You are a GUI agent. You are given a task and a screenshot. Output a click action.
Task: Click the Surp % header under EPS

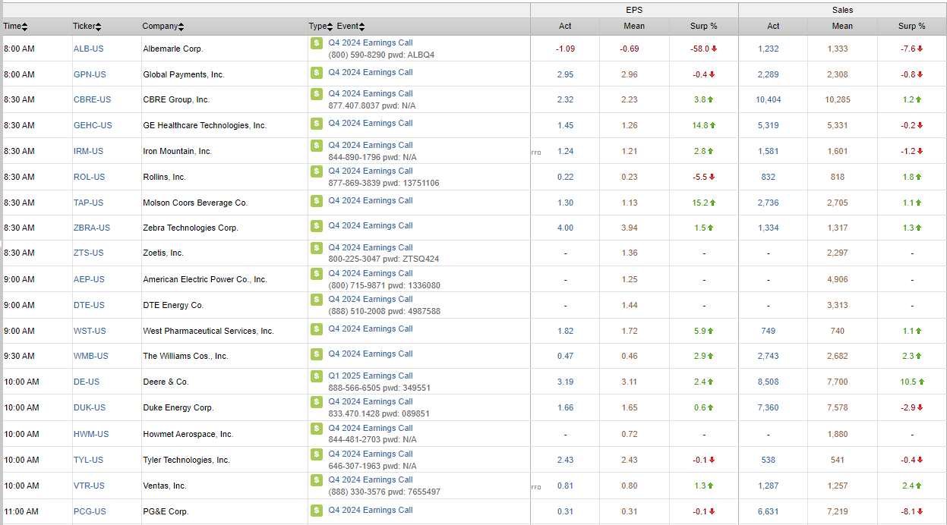coord(703,26)
